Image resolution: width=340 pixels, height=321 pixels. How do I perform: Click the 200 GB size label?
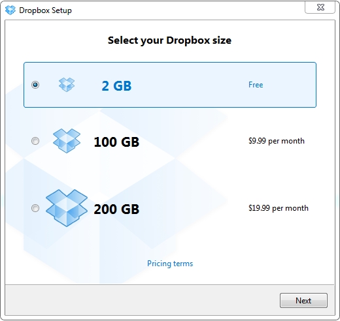click(x=116, y=209)
